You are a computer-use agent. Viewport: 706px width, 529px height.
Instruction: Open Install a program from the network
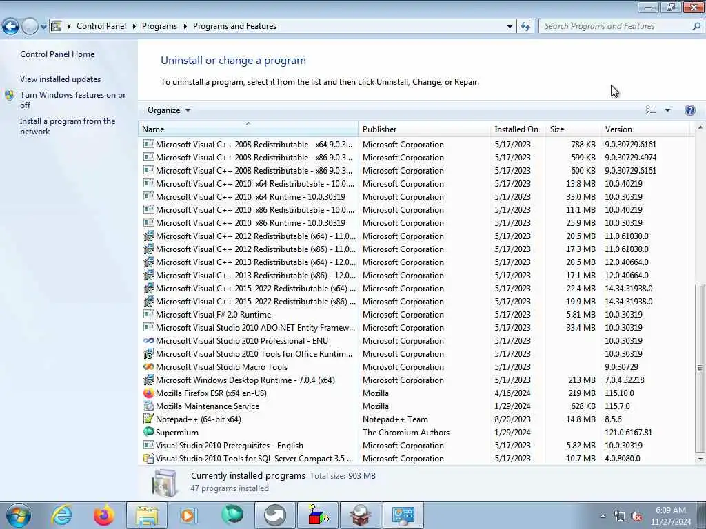68,126
